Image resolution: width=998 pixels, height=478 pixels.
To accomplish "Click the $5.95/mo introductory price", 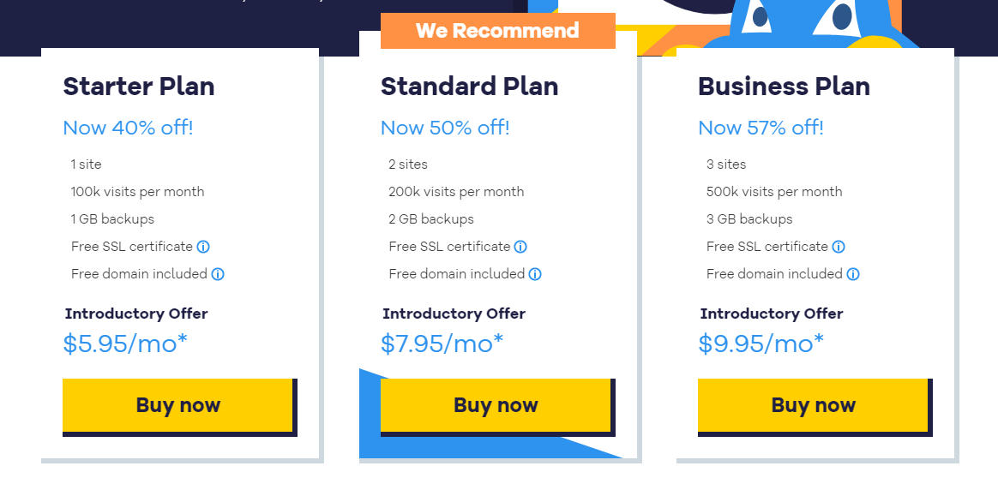I will (x=125, y=344).
